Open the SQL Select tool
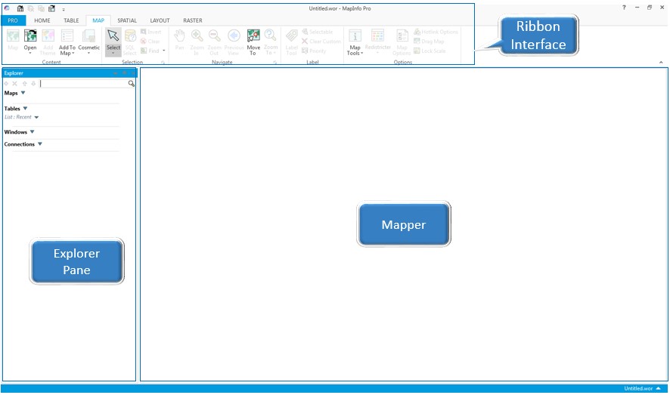 130,42
